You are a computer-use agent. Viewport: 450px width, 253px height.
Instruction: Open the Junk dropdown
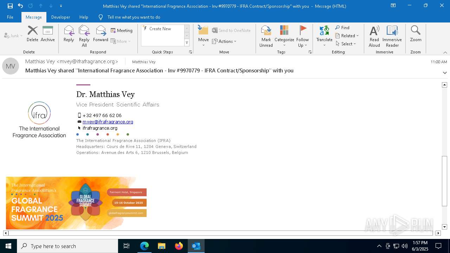pos(13,35)
